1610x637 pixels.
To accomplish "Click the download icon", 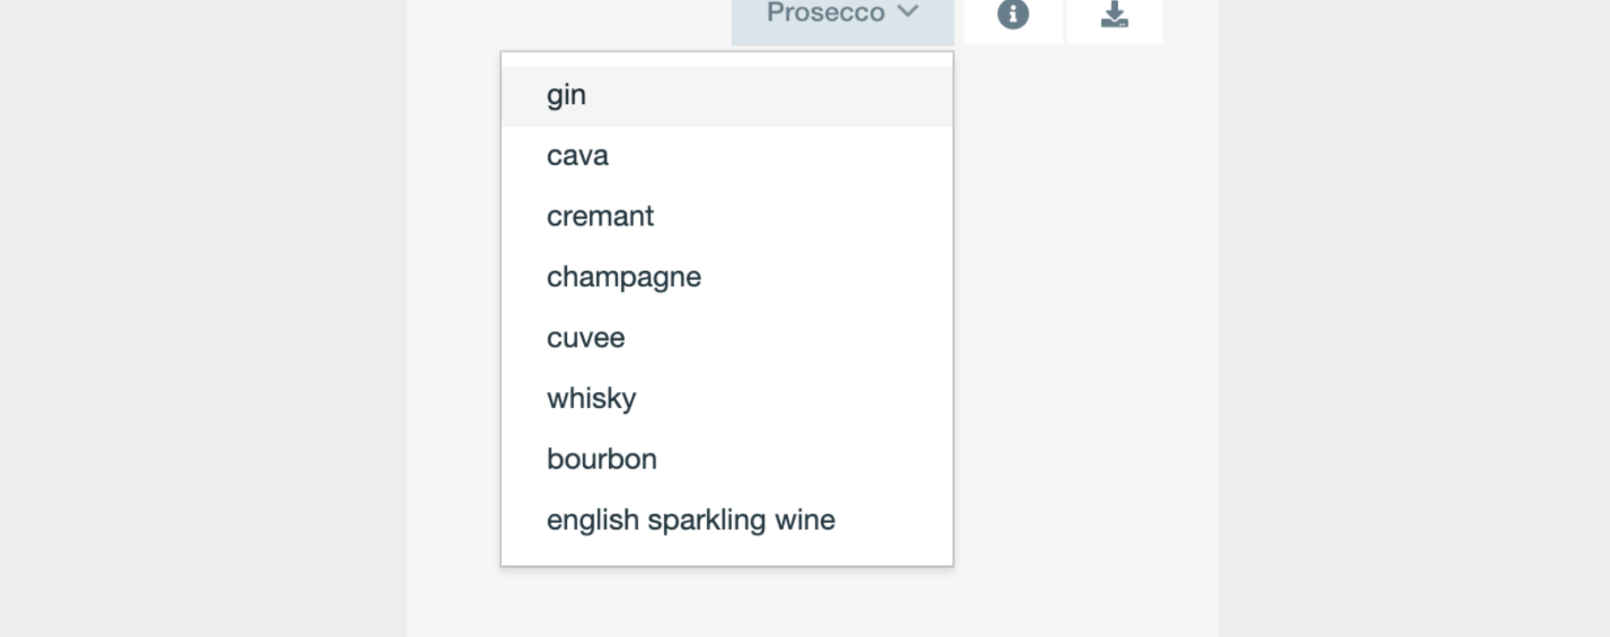I will pyautogui.click(x=1114, y=14).
